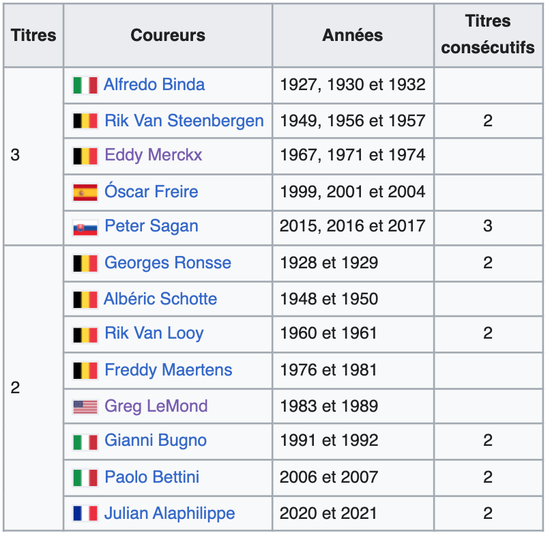Go to the Greg LeMond link
Screen dimensions: 550x538
pyautogui.click(x=156, y=406)
